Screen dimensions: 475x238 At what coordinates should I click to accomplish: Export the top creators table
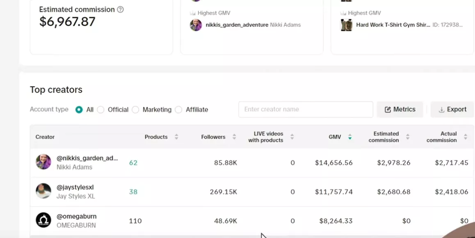(x=452, y=110)
